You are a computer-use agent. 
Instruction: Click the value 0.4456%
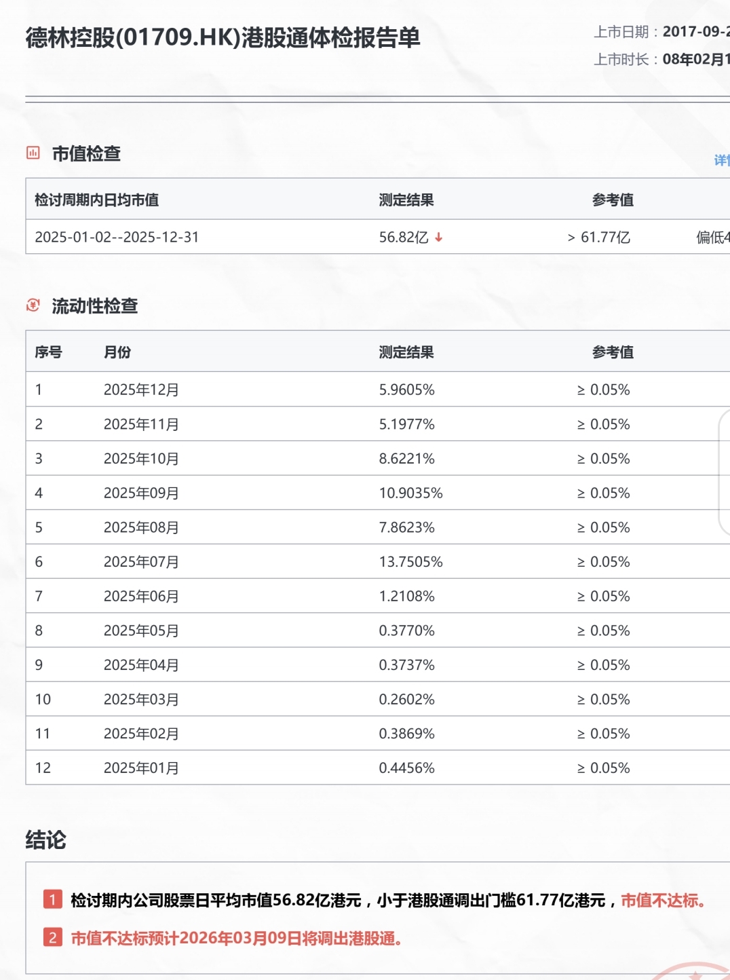[406, 768]
